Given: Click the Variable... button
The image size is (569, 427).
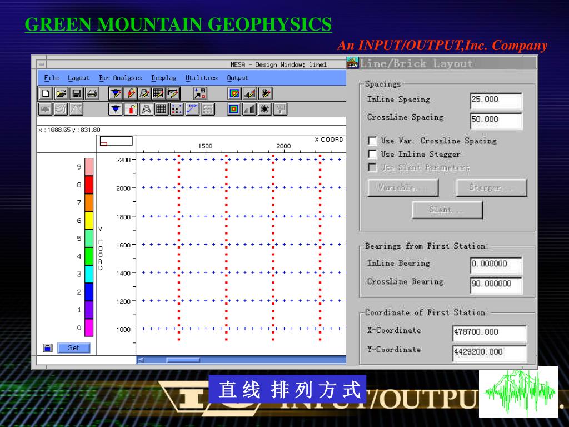Looking at the screenshot, I should click(x=403, y=188).
